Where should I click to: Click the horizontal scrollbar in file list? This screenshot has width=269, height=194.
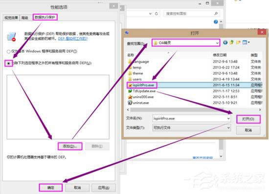pyautogui.click(x=177, y=109)
